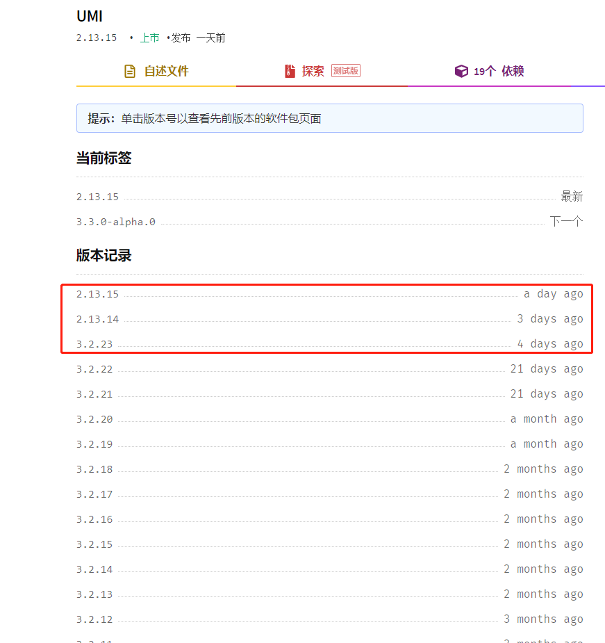Open version 3.2.16 package page
605x643 pixels.
pos(94,519)
